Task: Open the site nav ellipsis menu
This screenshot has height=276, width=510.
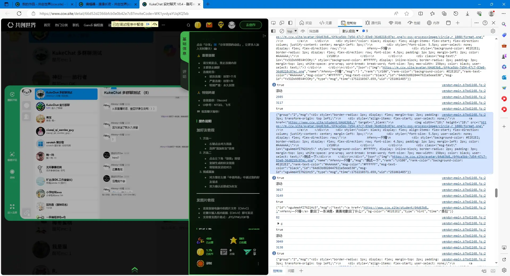Action: tap(163, 25)
